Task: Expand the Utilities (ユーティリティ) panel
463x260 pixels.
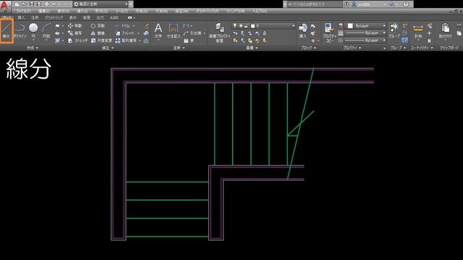Action: 422,48
